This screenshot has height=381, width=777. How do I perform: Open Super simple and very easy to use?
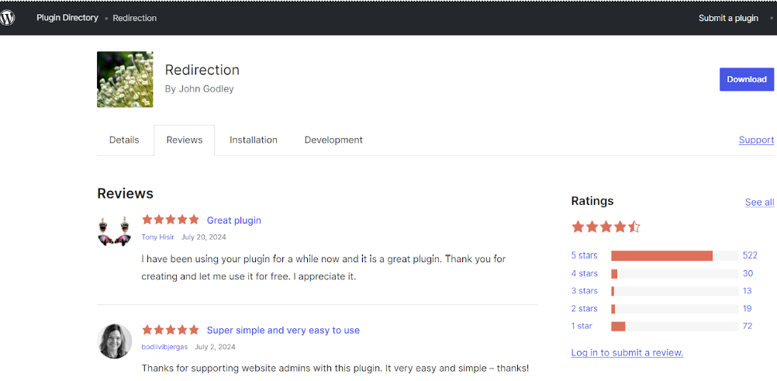click(283, 331)
